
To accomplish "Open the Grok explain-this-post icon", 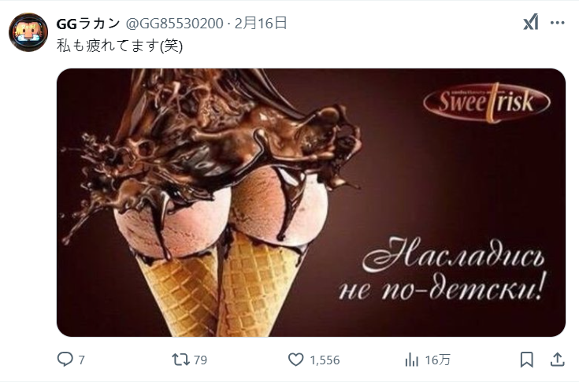I will (531, 23).
